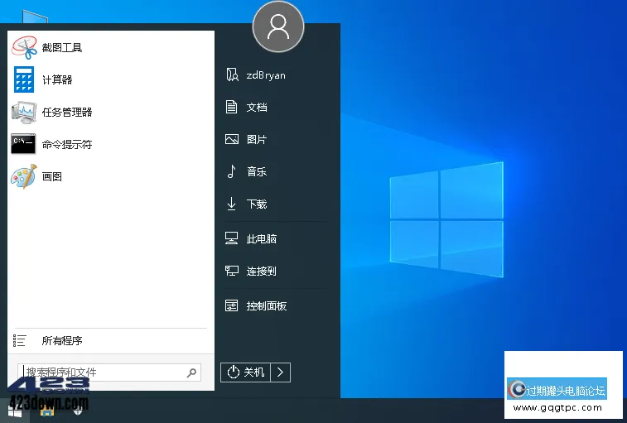Launch the black Command Prompt icon

tap(23, 143)
